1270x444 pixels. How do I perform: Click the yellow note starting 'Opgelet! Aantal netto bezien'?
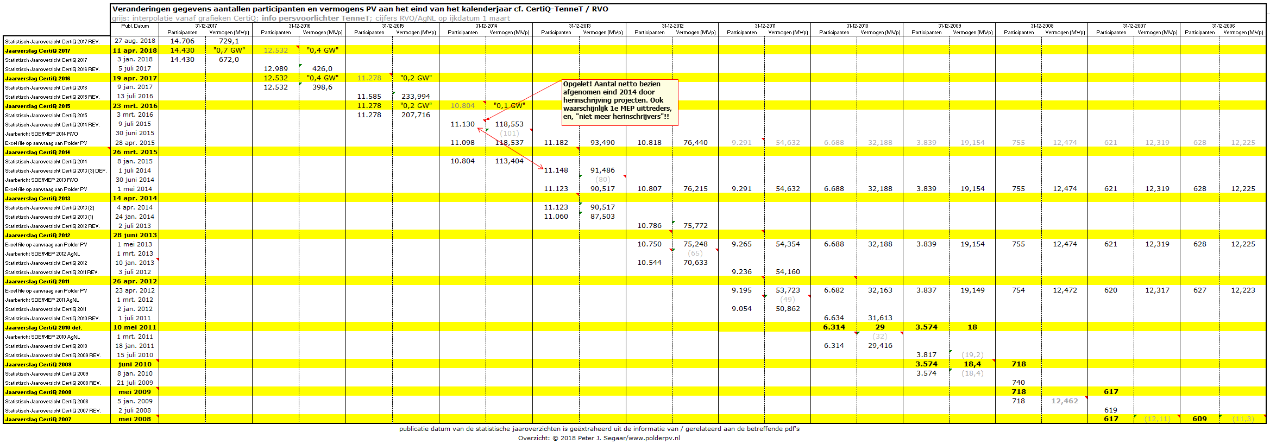pos(620,103)
